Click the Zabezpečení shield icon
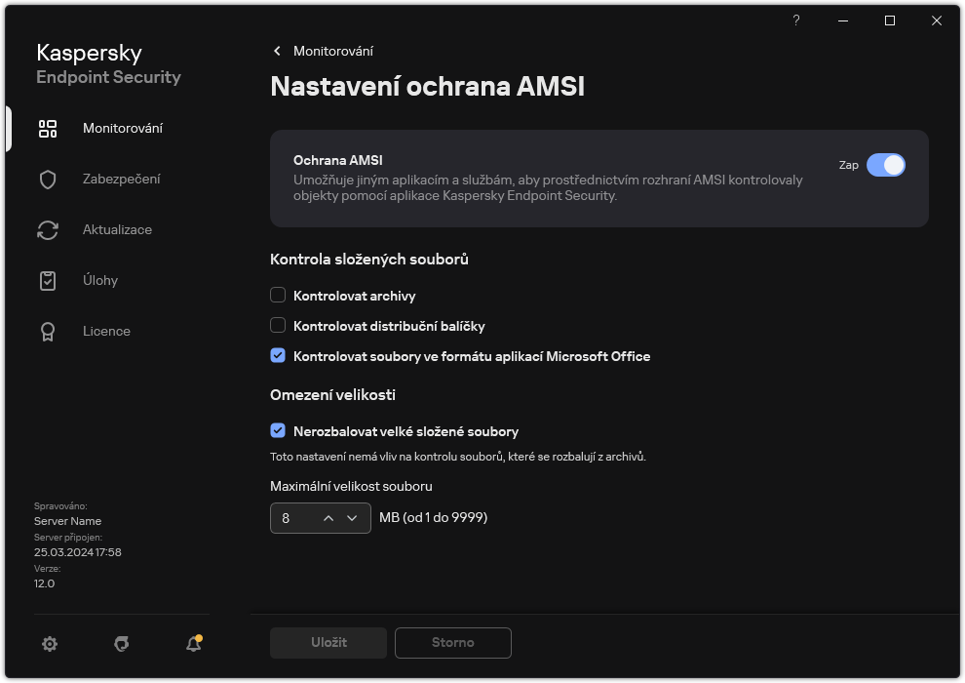The image size is (965, 683). (x=48, y=180)
